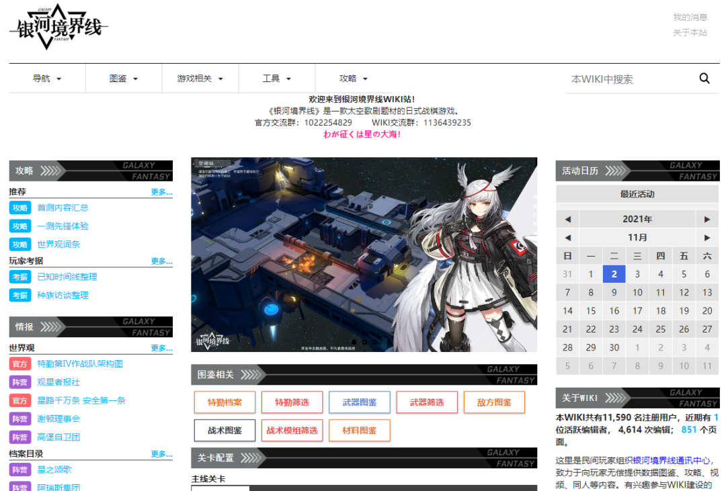Click 攻略 tag beside 一测先锋体验

(20, 226)
